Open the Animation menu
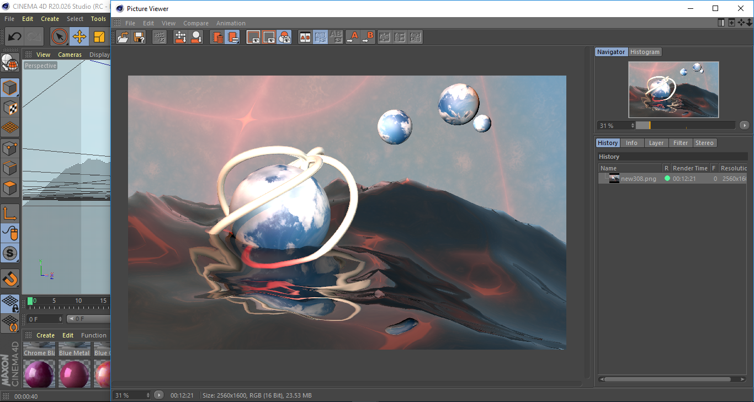This screenshot has height=402, width=754. click(x=231, y=23)
